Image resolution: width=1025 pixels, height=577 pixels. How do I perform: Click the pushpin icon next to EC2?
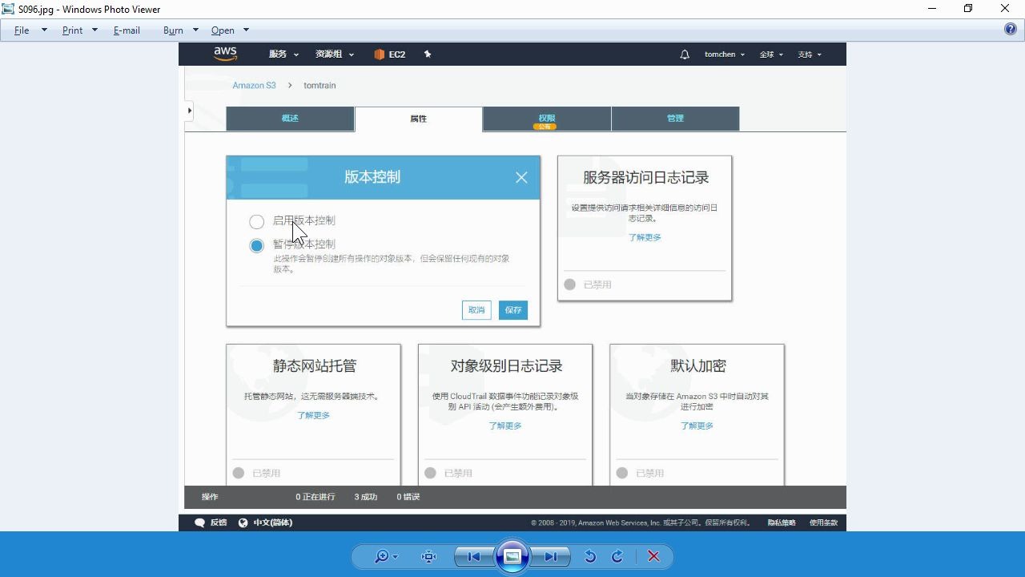[427, 54]
